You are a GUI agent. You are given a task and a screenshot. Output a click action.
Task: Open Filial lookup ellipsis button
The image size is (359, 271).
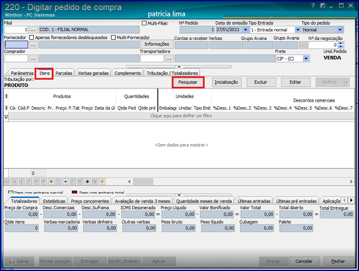(x=33, y=30)
